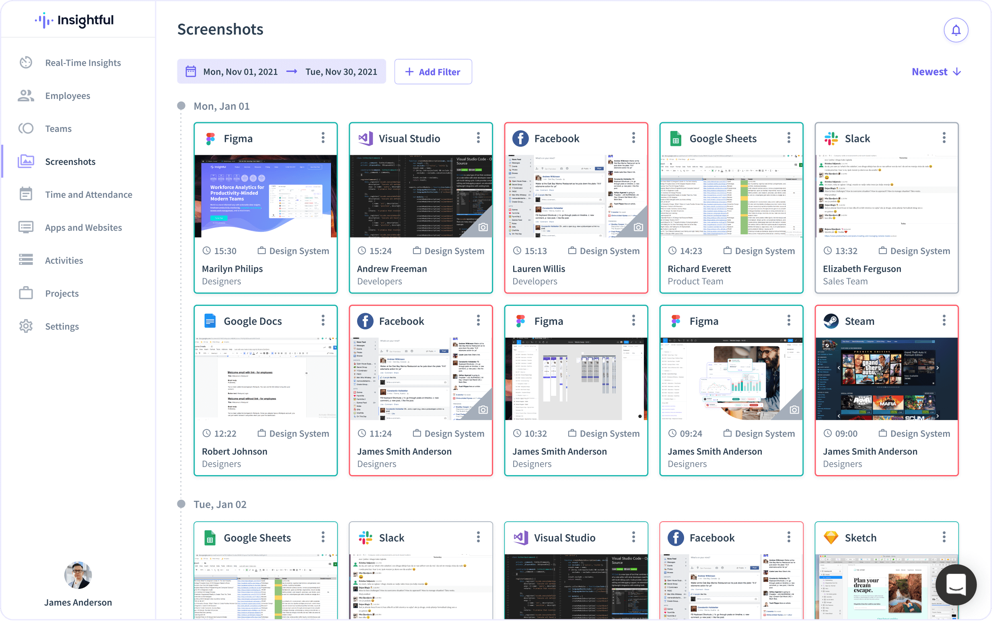Select the Projects icon in the sidebar
This screenshot has height=629, width=999.
click(26, 293)
